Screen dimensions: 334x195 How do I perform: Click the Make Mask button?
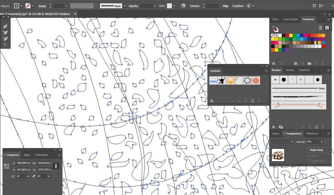click(316, 150)
